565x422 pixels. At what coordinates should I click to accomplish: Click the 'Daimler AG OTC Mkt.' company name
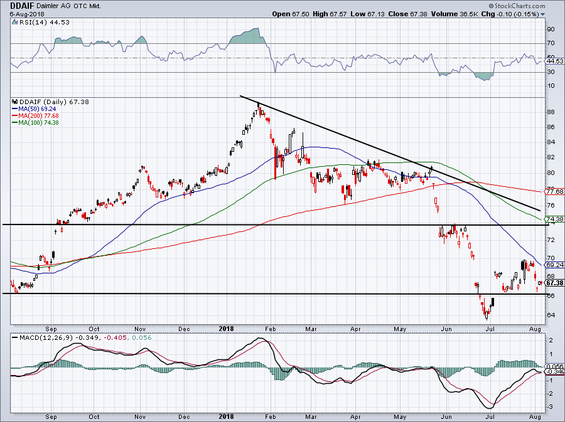[x=68, y=6]
